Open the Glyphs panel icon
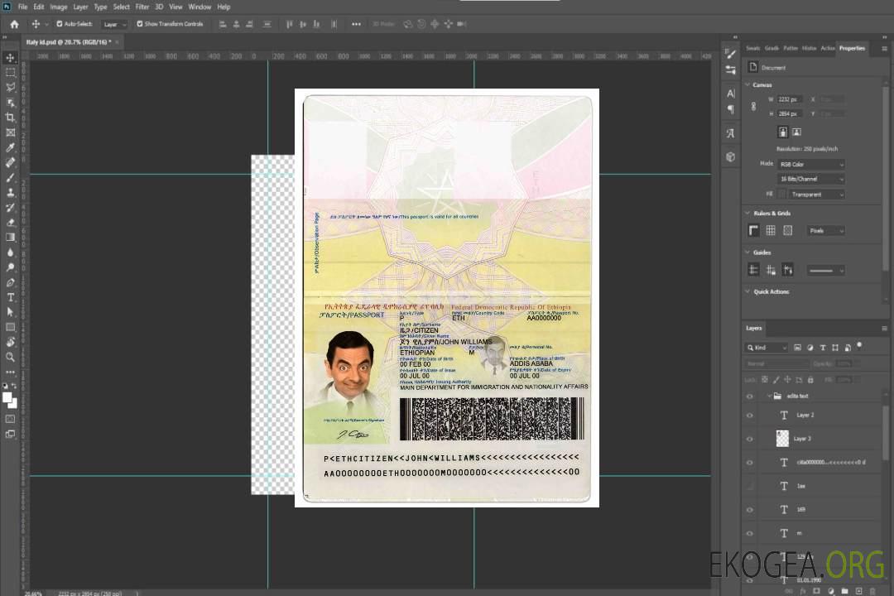 coord(731,133)
